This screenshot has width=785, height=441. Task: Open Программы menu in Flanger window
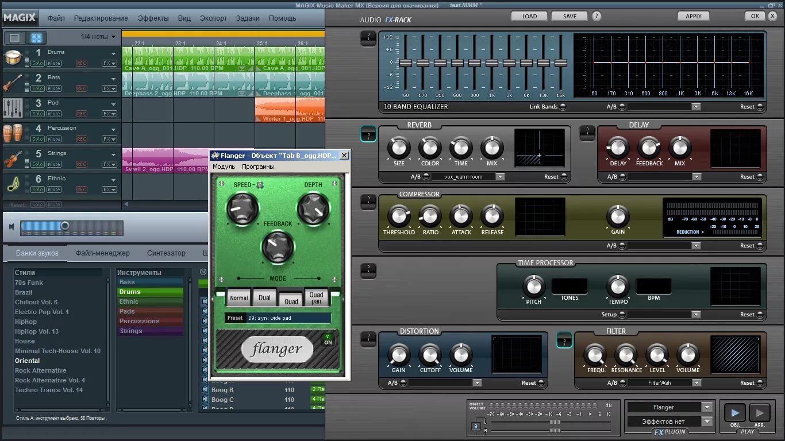pos(258,167)
